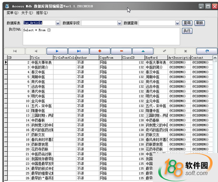Expand the 数据库字段 field dropdown
This screenshot has width=218, height=182.
pyautogui.click(x=120, y=23)
